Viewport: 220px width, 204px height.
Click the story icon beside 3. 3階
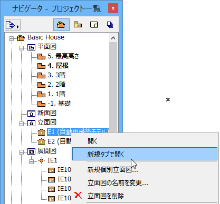point(41,75)
